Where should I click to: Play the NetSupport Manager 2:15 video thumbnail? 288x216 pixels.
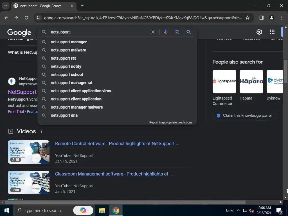[29, 152]
